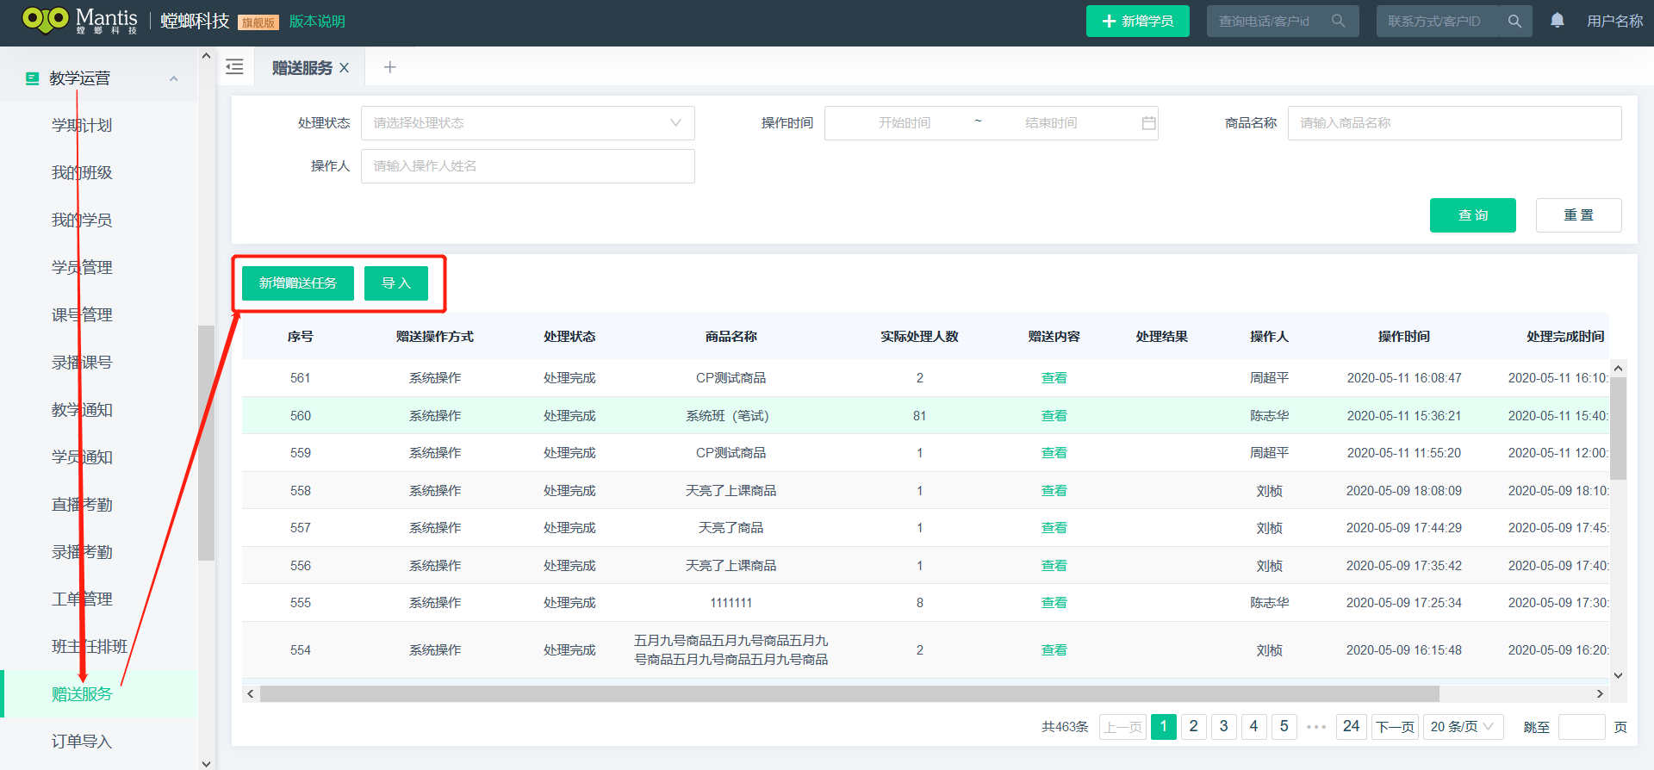Open 我的学员 in the sidebar
The height and width of the screenshot is (770, 1654).
click(82, 220)
